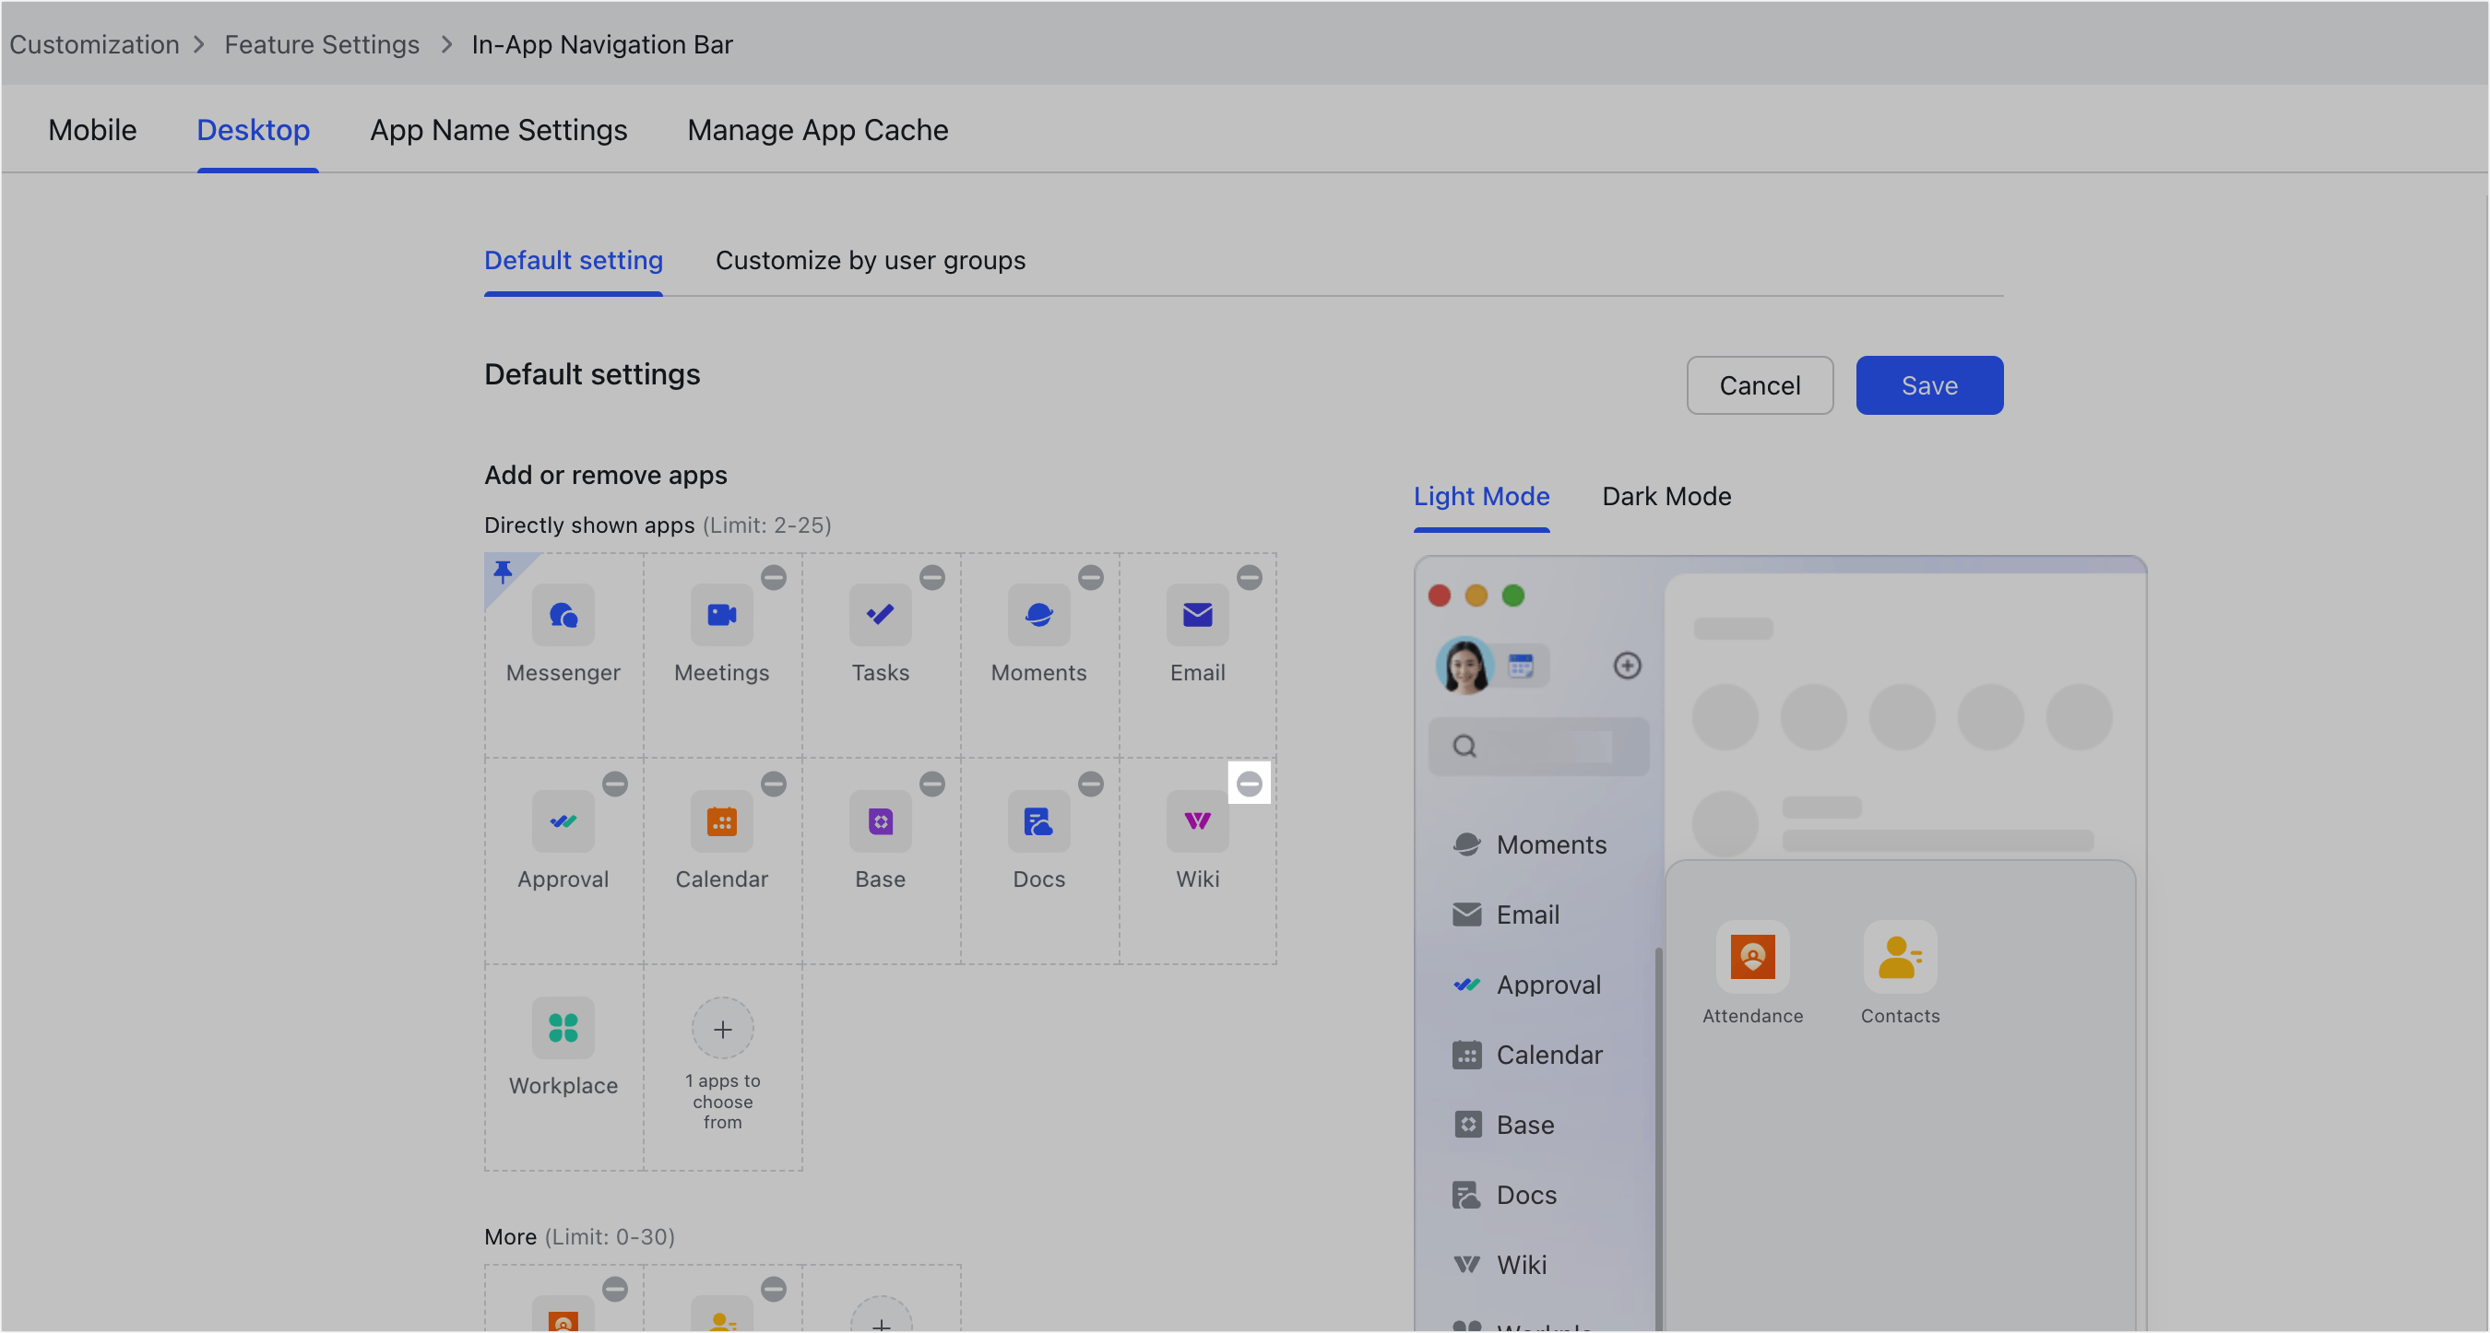Open Customize by user groups tab

click(x=870, y=260)
